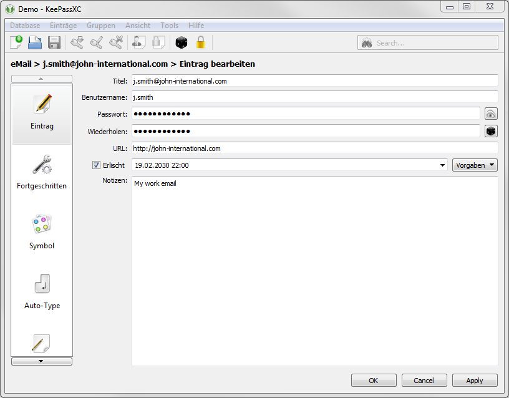Switch to the Fortgeschritten section
509x398 pixels.
tap(42, 172)
